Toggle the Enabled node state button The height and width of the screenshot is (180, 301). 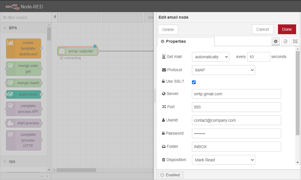click(171, 175)
